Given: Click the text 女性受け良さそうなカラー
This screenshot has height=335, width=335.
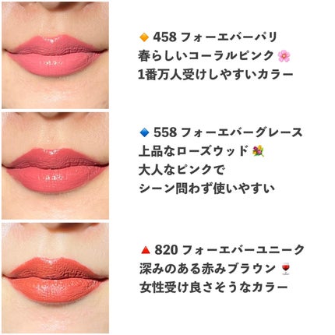Looking at the screenshot, I should pos(213,287).
